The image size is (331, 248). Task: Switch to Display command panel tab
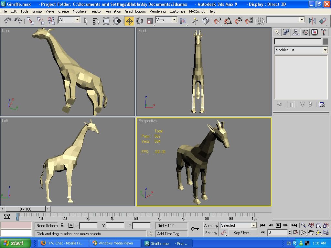[314, 32]
